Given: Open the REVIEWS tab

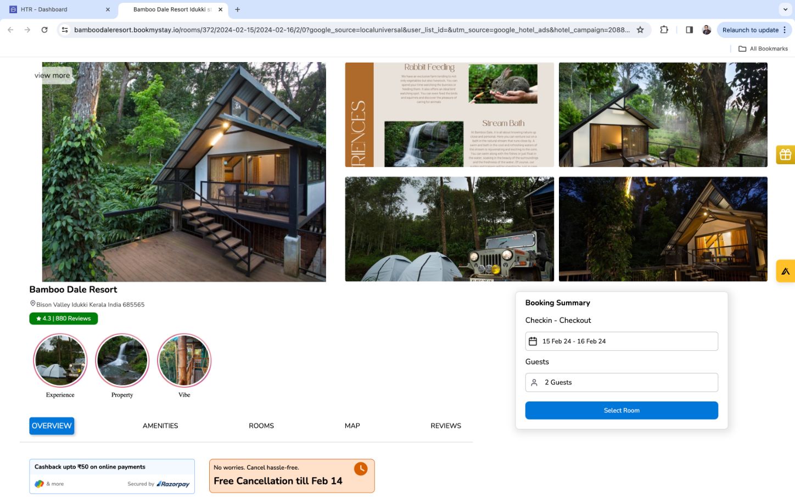Looking at the screenshot, I should [446, 426].
